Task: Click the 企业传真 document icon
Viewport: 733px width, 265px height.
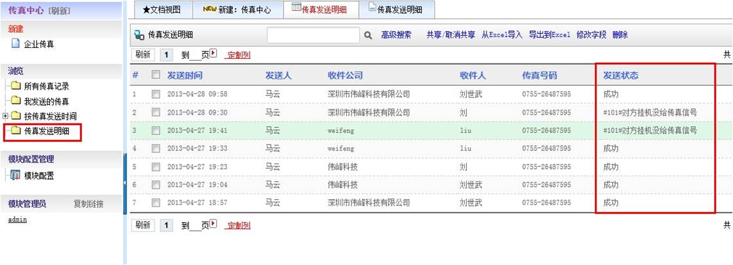Action: pyautogui.click(x=15, y=44)
